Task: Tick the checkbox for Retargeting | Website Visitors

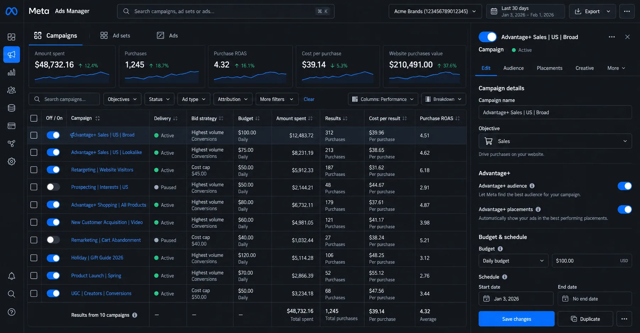Action: point(34,170)
